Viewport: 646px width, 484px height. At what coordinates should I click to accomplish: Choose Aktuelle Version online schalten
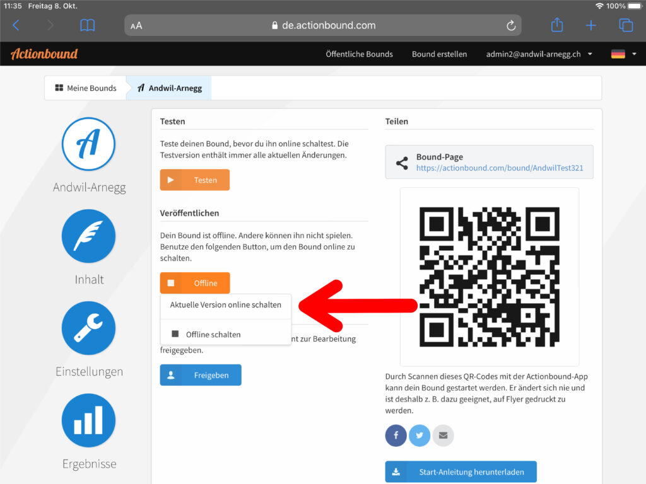[x=226, y=305]
